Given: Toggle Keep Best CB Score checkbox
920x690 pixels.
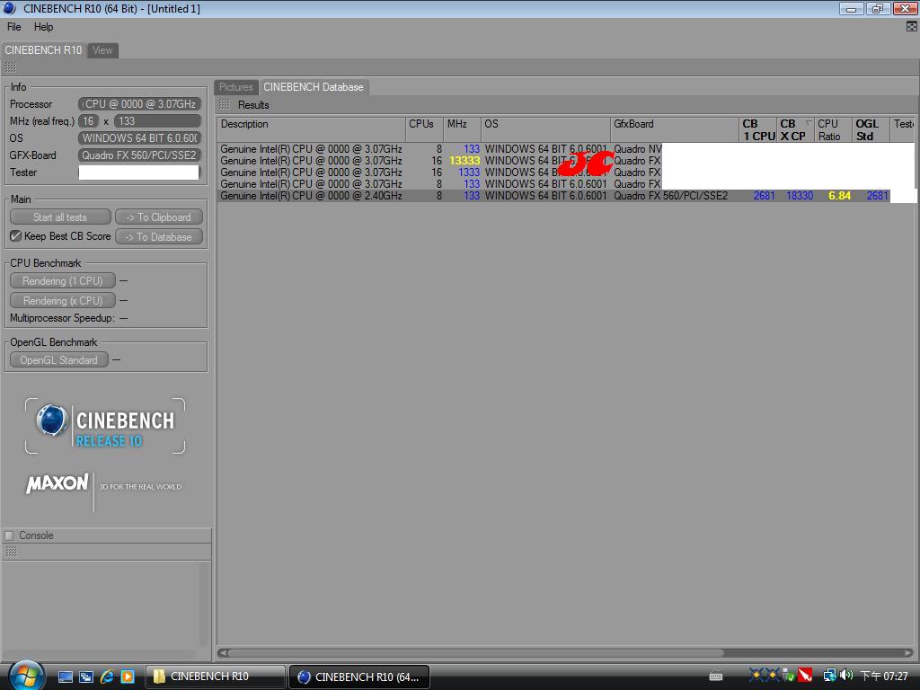Looking at the screenshot, I should (x=16, y=236).
